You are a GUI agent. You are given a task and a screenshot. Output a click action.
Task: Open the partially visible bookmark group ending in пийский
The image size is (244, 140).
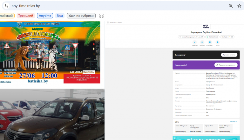(7, 16)
